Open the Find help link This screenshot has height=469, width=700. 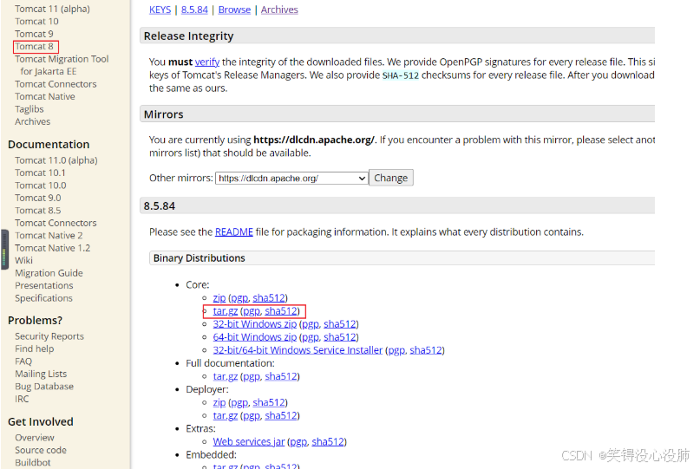(35, 348)
